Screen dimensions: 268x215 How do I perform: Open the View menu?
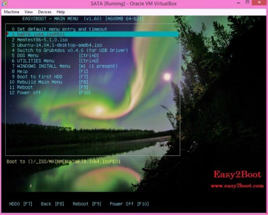[29, 12]
